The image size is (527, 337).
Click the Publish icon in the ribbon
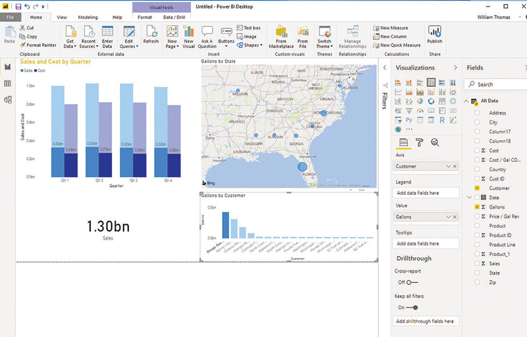434,34
